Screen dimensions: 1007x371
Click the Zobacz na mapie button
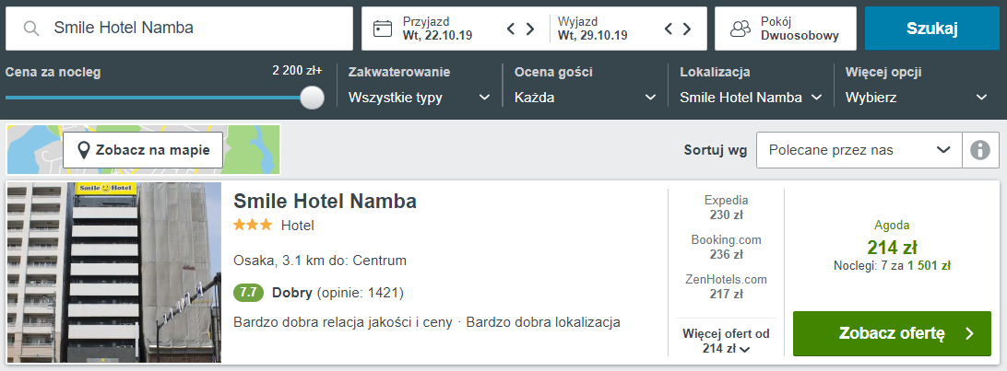tap(143, 150)
